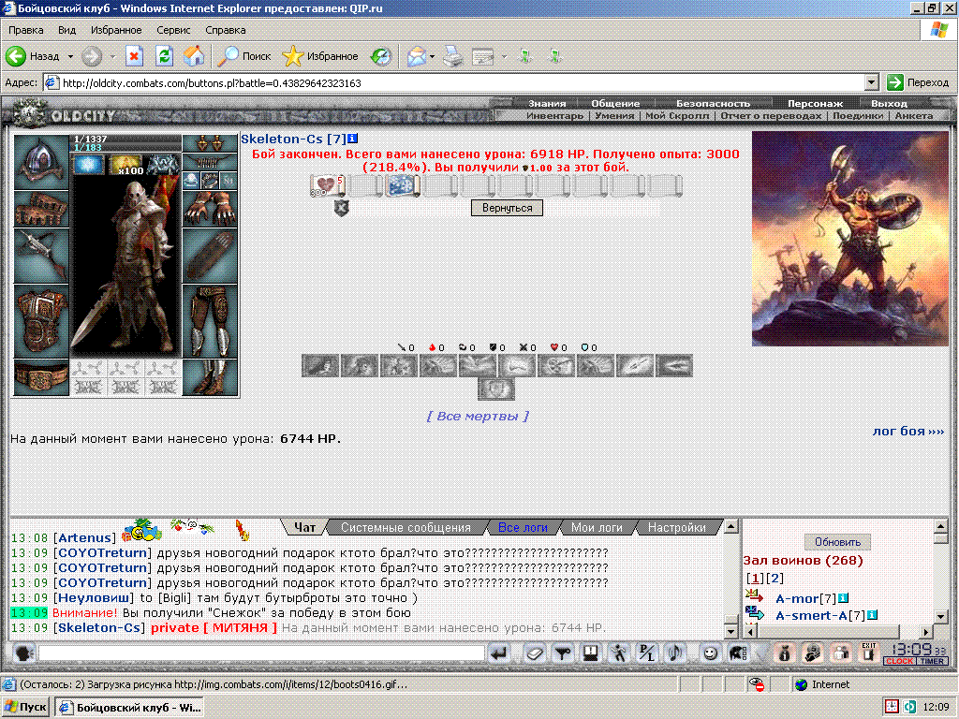Click the belt equipment slot
Viewport: 959px width, 719px height.
tap(41, 377)
